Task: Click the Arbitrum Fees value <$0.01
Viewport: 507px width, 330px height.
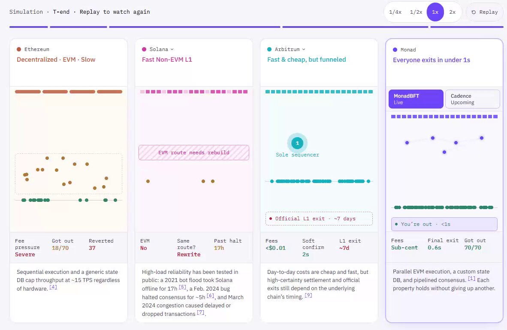Action: click(275, 248)
